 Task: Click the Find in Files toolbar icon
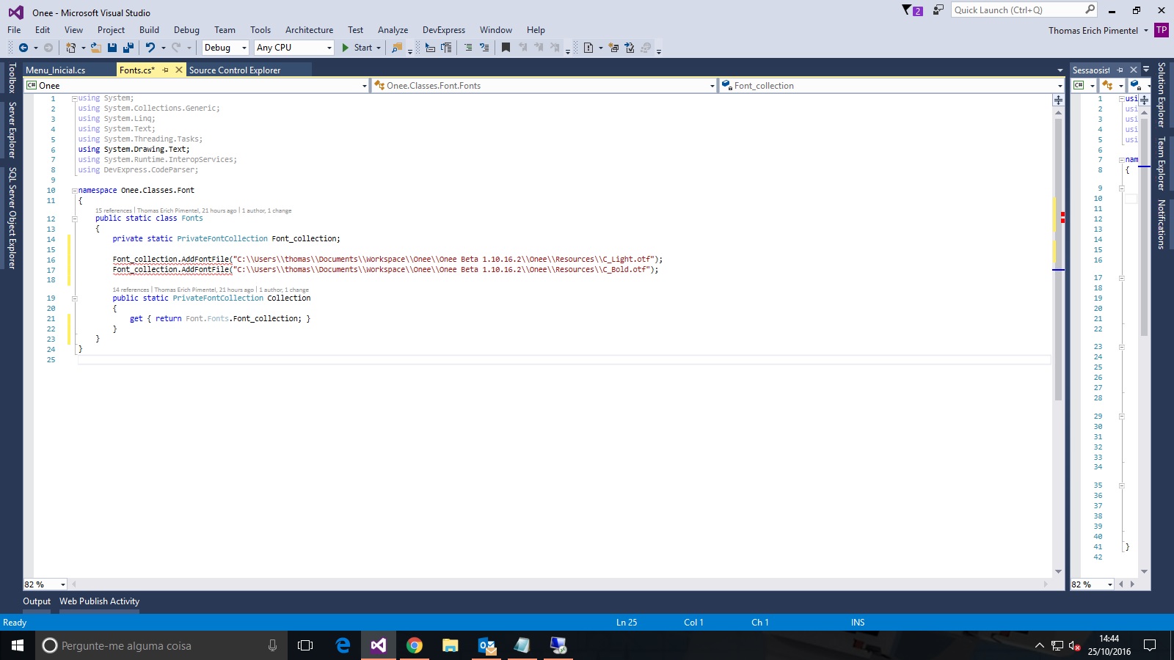(x=397, y=48)
